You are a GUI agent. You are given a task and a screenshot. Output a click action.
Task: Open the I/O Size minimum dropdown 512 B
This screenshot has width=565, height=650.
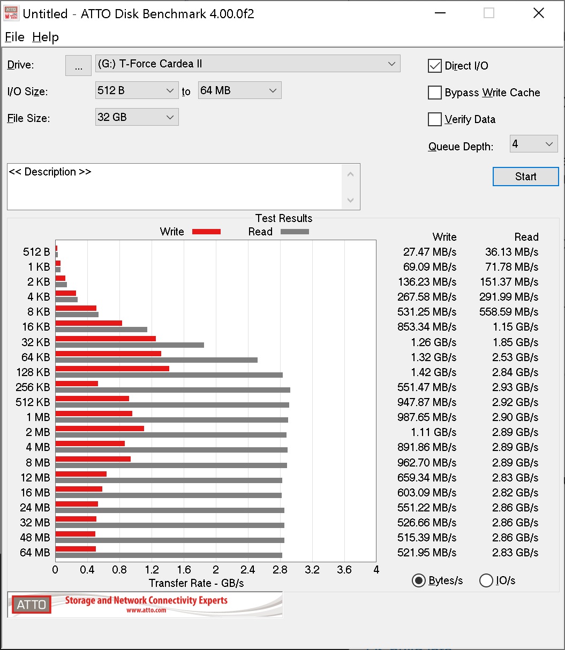[x=137, y=90]
